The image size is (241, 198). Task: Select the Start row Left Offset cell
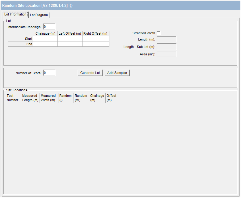[70, 39]
